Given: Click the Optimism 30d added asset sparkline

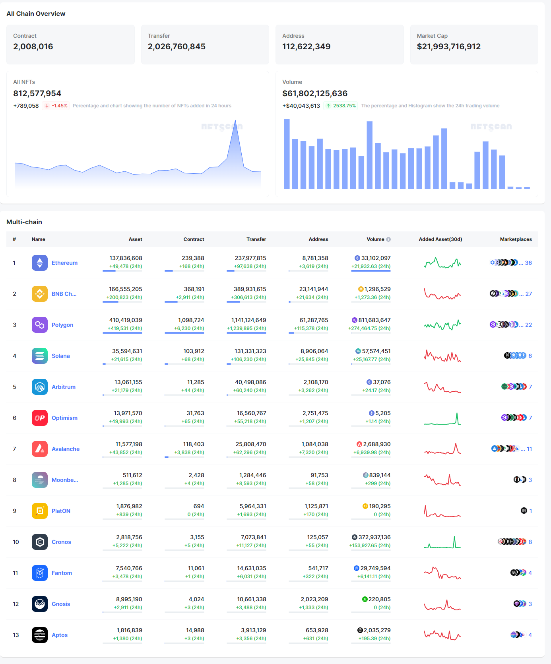Looking at the screenshot, I should coord(442,418).
